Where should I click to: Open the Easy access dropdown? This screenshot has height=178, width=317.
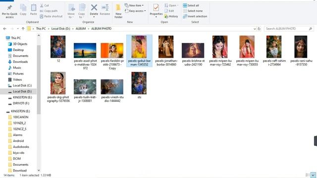coord(135,11)
